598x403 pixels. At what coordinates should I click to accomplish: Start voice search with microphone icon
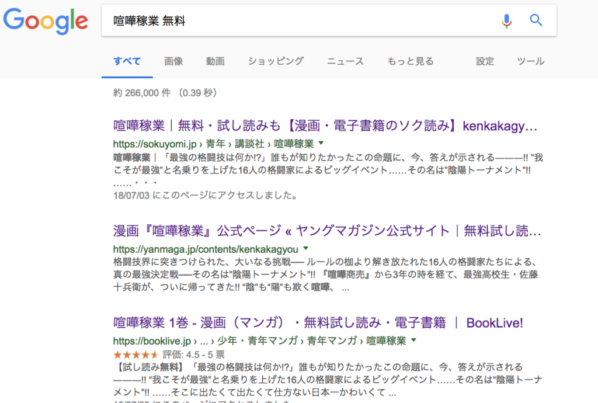coord(506,20)
